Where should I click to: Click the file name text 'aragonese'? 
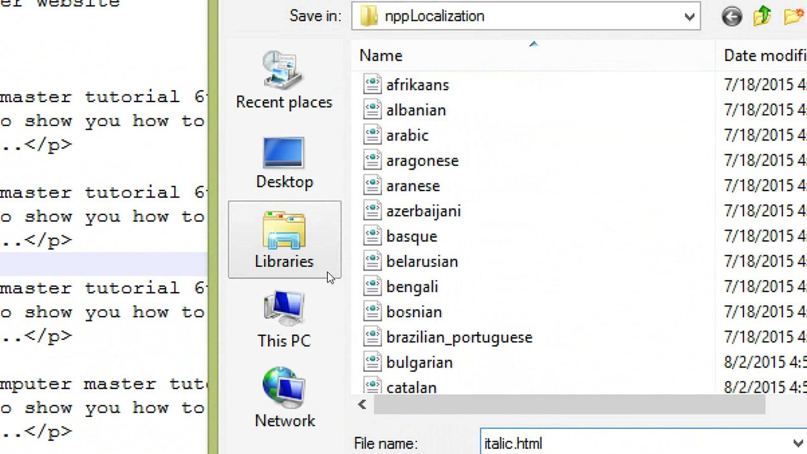pyautogui.click(x=422, y=161)
